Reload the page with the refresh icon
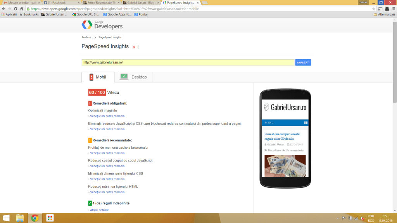 (x=16, y=9)
